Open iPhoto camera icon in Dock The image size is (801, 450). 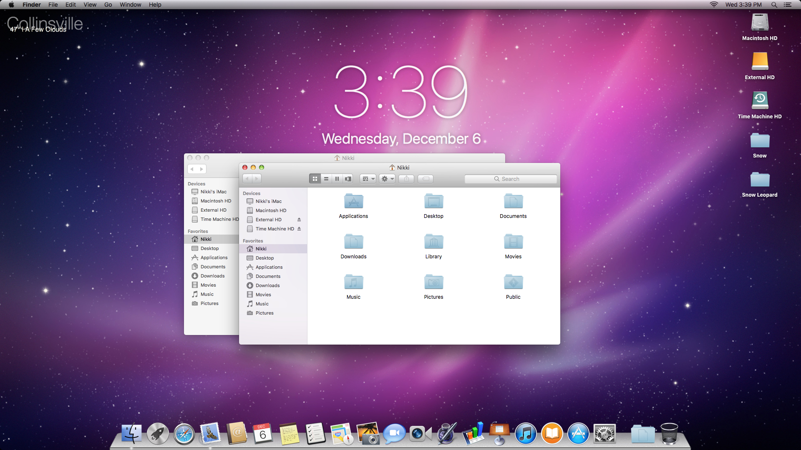click(x=368, y=434)
